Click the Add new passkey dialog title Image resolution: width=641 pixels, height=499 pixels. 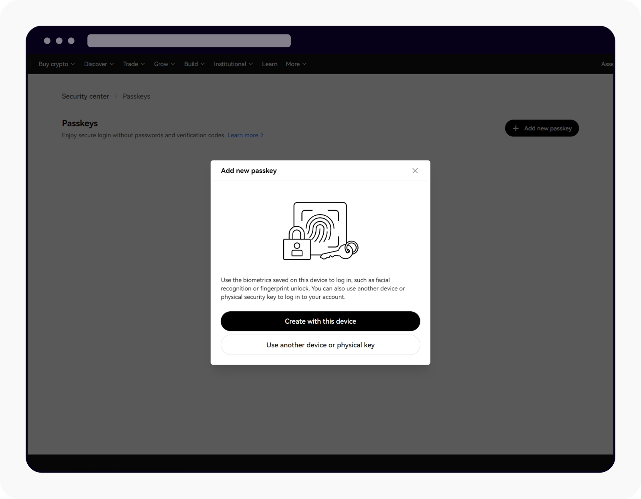(x=249, y=171)
